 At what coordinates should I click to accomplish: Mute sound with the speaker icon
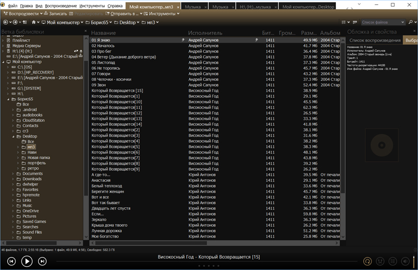[405, 262]
